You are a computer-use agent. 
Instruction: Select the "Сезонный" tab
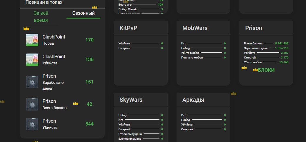[x=83, y=13]
